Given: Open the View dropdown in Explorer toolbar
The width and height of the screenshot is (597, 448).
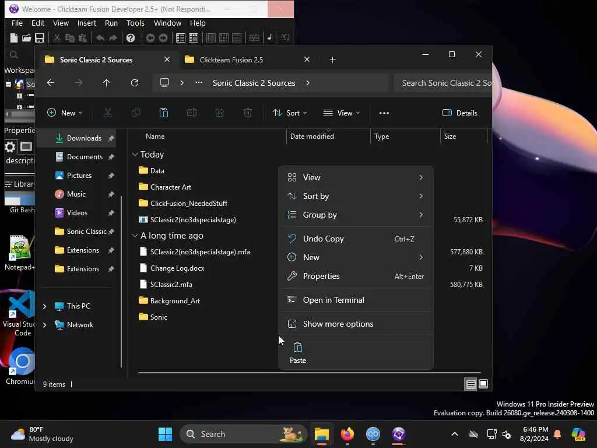Looking at the screenshot, I should [342, 113].
